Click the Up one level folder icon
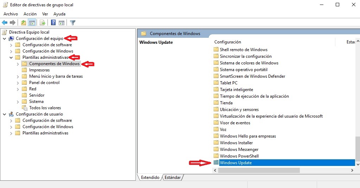Viewport: 360px width, 188px height. (24, 23)
